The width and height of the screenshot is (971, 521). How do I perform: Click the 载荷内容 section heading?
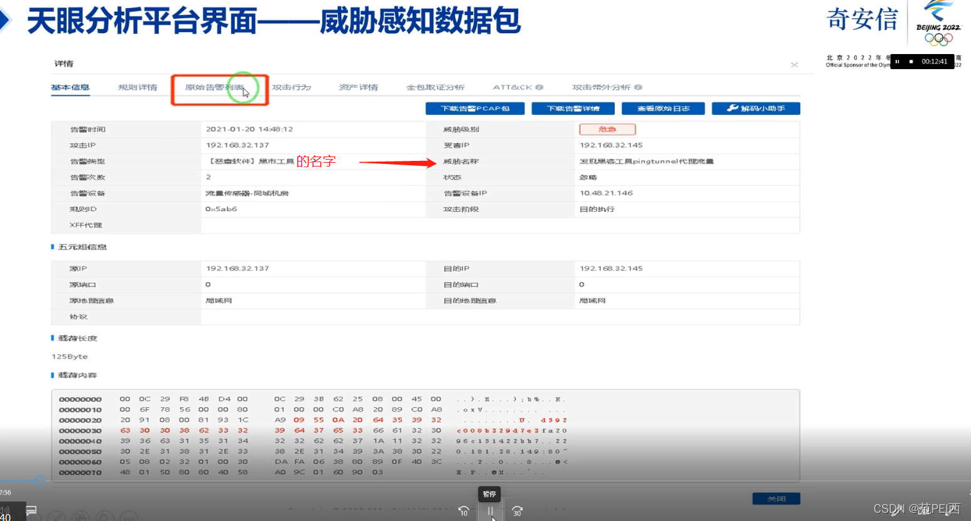click(77, 375)
